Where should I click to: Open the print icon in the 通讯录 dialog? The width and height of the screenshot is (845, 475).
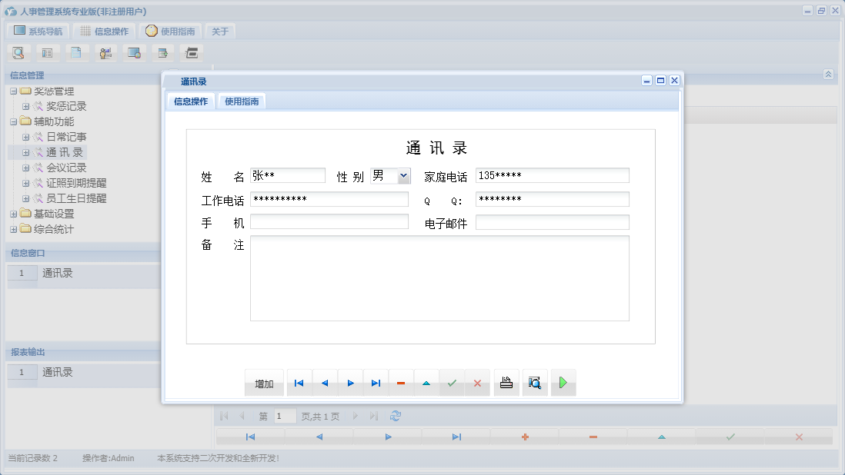tap(506, 382)
